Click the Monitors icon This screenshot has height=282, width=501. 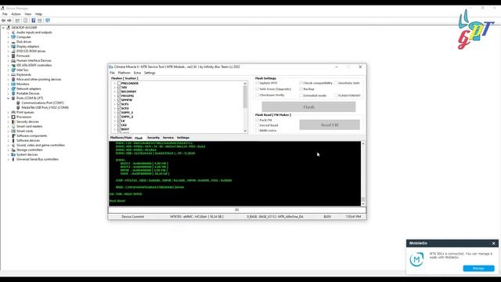[x=13, y=84]
